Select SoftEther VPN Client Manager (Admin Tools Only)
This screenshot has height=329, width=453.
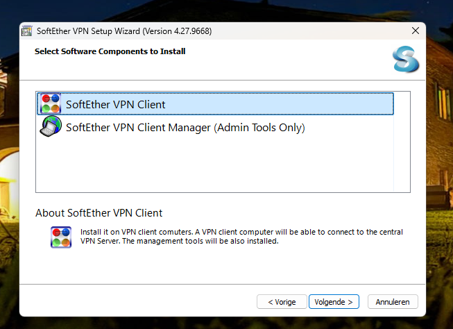coord(185,128)
